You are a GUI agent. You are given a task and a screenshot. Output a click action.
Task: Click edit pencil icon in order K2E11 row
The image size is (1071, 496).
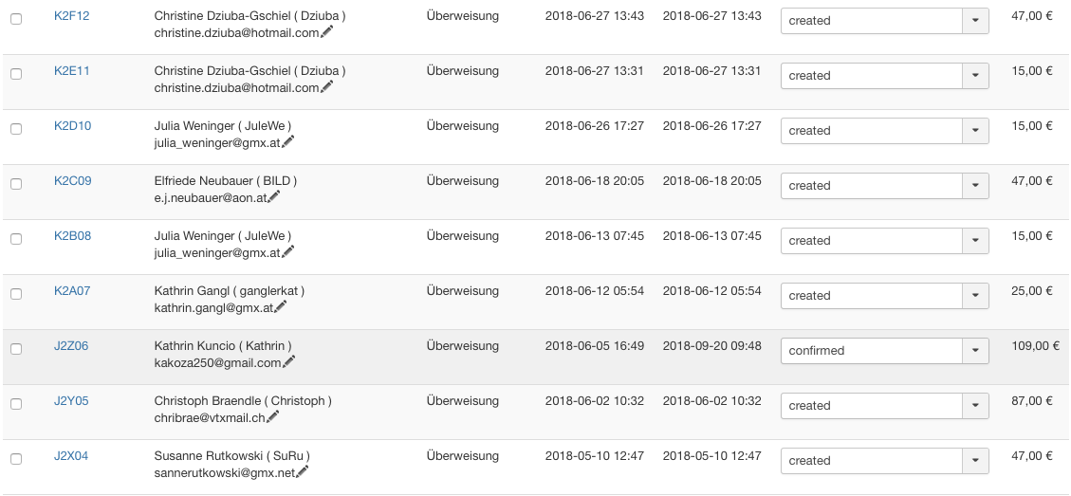pos(327,87)
